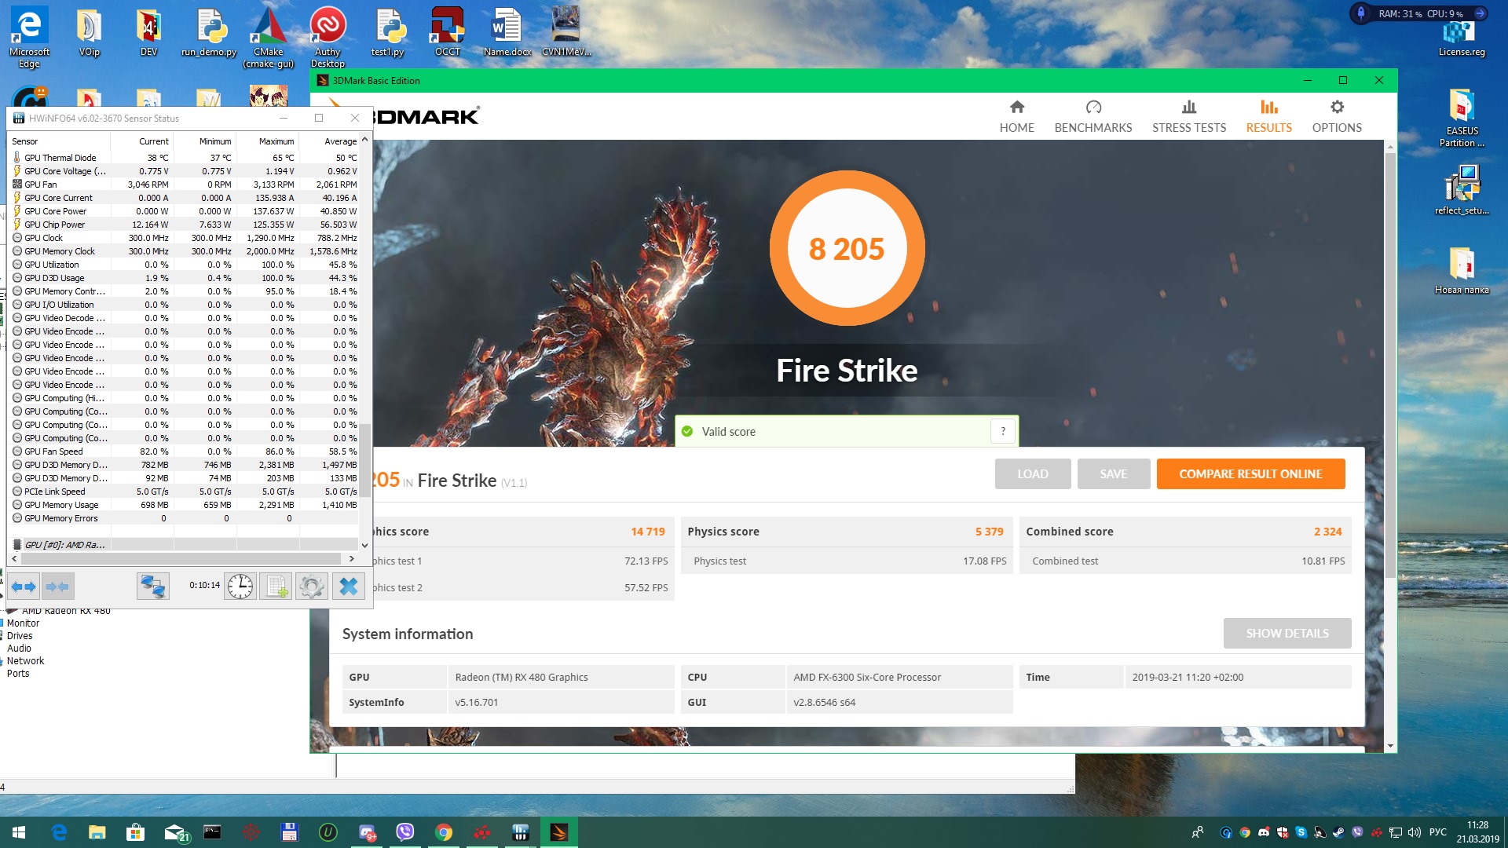The width and height of the screenshot is (1508, 848).
Task: Open Chrome from the Windows taskbar
Action: (444, 832)
